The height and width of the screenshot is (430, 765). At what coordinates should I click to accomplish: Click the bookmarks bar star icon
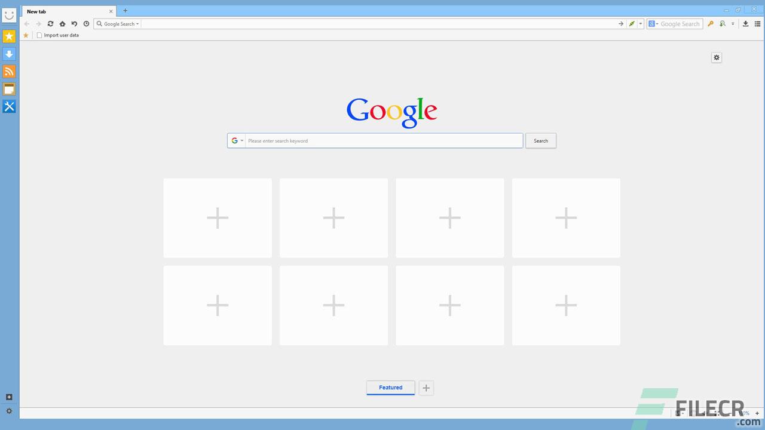pos(26,35)
